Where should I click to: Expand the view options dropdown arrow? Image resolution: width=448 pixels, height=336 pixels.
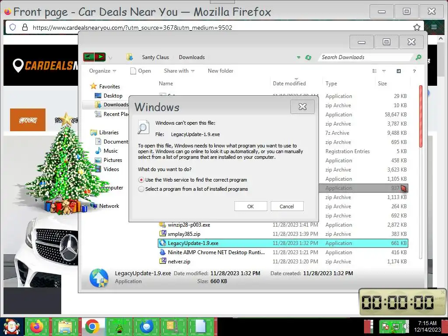pyautogui.click(x=384, y=71)
